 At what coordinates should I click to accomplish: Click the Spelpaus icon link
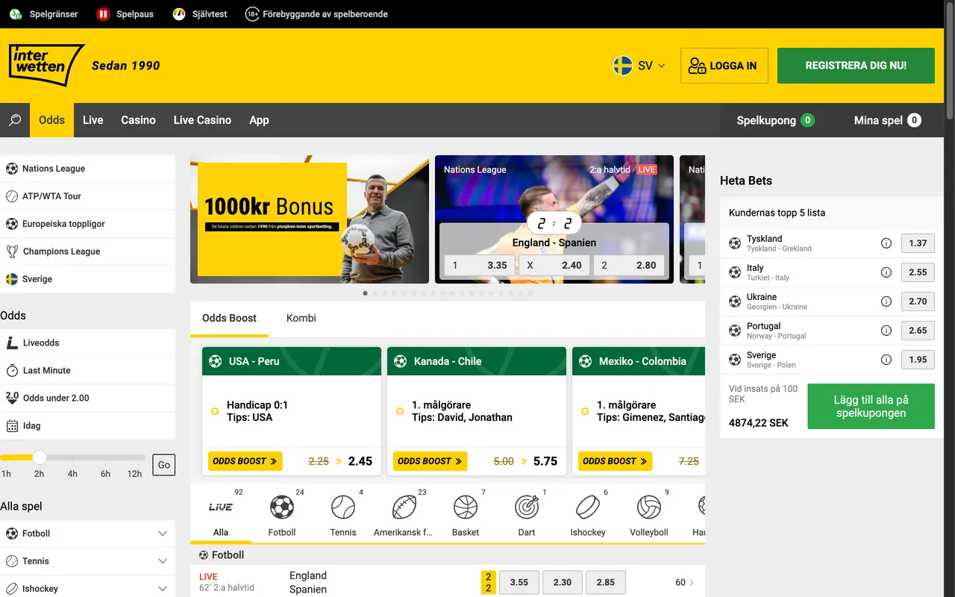125,14
